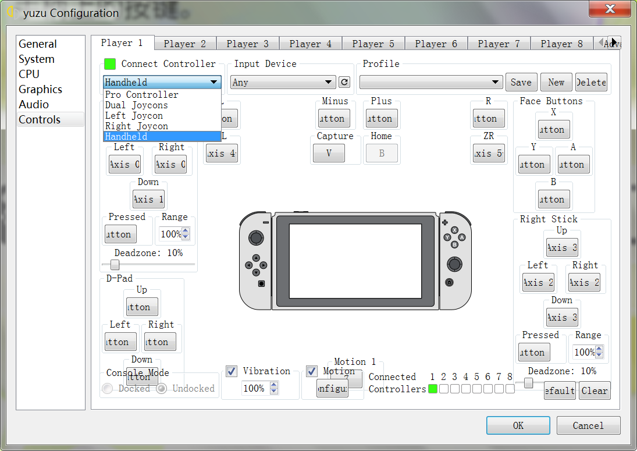Click Connected Controllers box 2
The width and height of the screenshot is (637, 451).
444,389
